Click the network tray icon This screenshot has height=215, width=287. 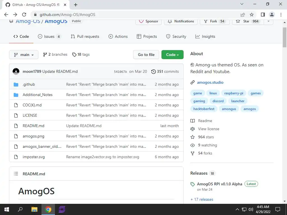[x=244, y=209]
